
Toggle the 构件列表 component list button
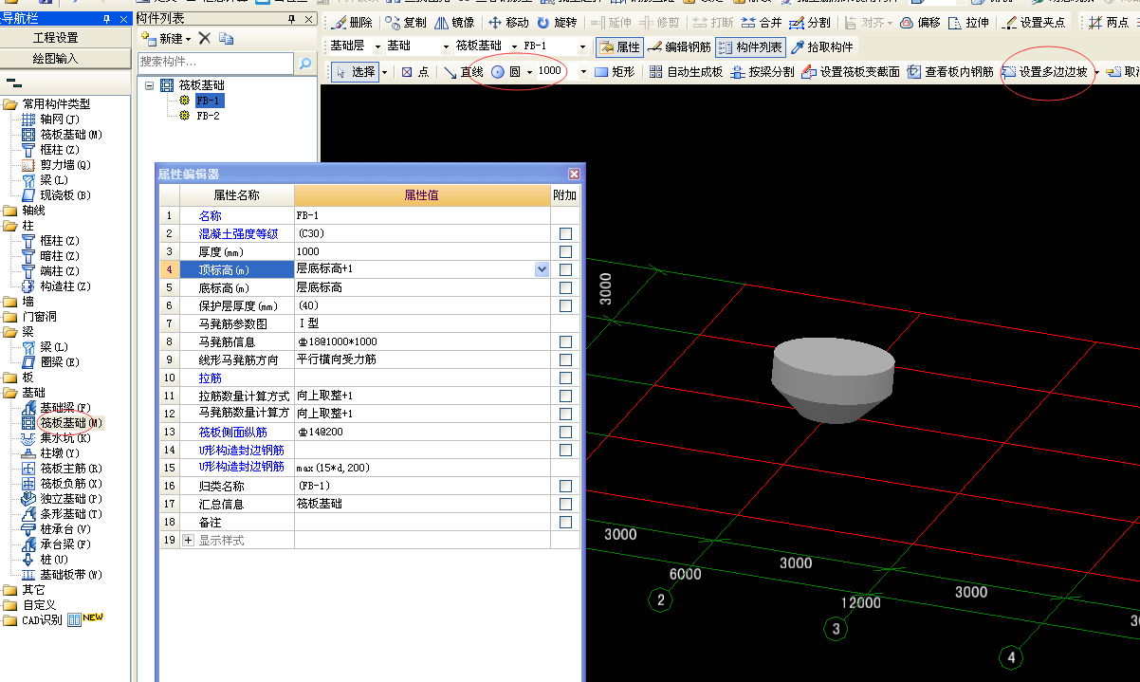[x=750, y=46]
